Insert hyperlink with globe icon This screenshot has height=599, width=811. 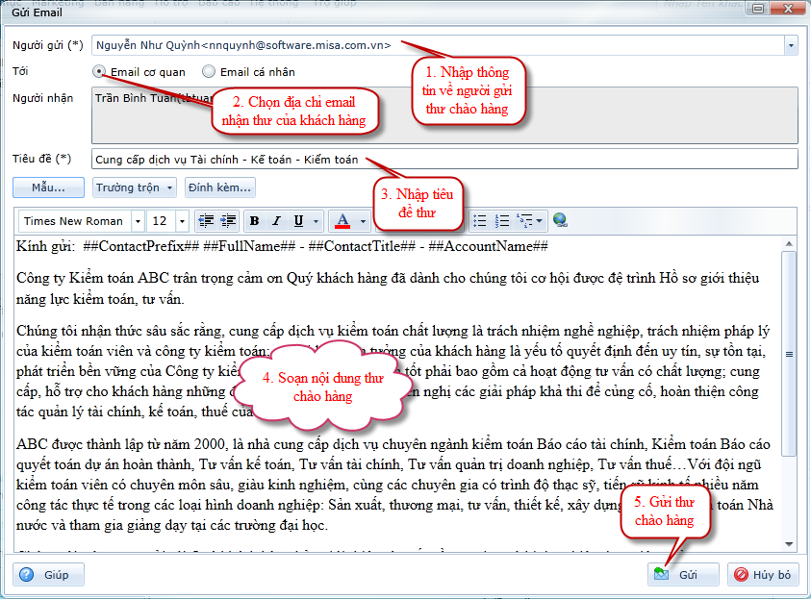(x=561, y=221)
